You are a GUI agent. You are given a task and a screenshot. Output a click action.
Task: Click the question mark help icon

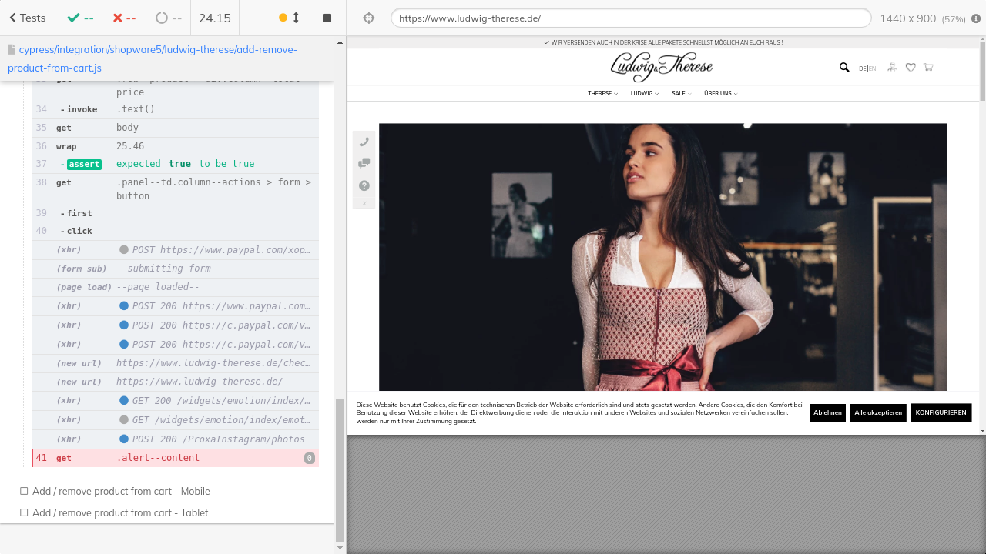point(364,185)
